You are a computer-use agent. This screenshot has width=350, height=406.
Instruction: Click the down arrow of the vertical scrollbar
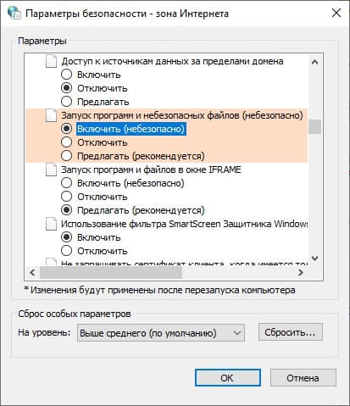[x=314, y=258]
